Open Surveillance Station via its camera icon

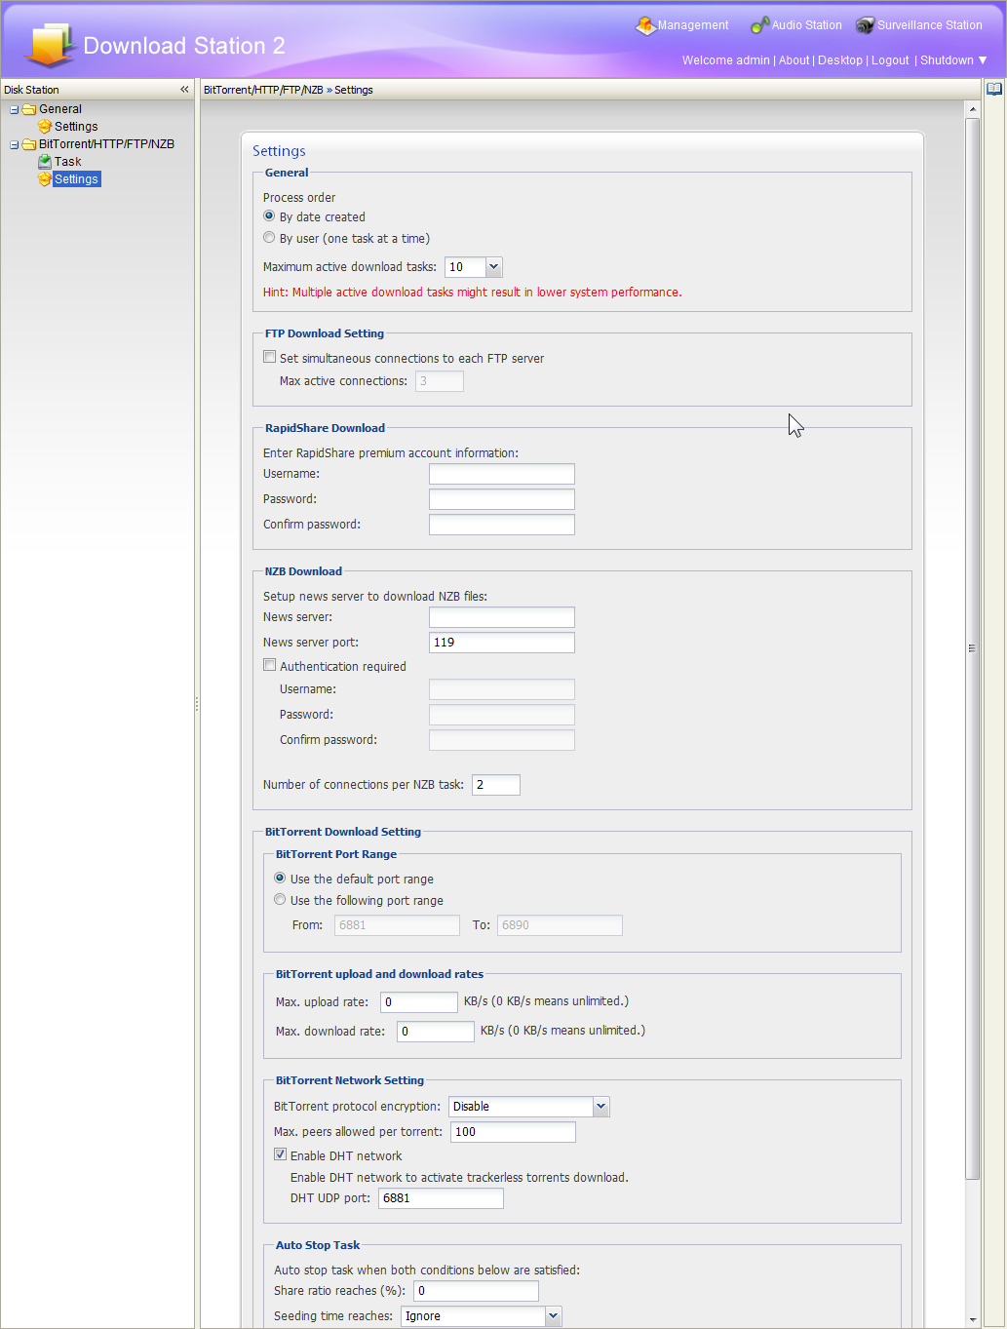[x=865, y=25]
